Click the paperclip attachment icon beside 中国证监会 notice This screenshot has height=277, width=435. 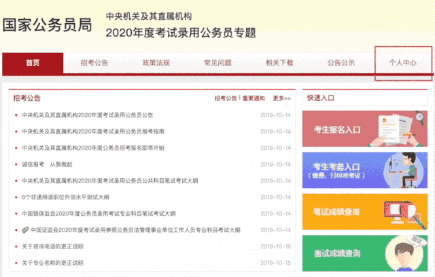tap(25, 230)
